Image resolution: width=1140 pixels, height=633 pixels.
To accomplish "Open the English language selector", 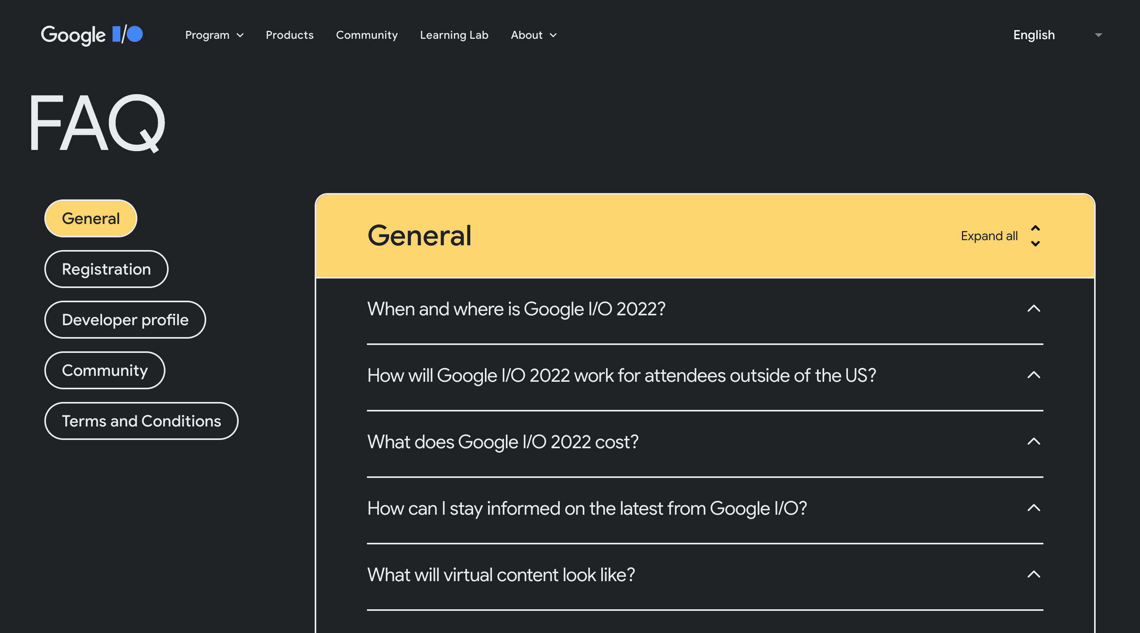I will (x=1034, y=35).
